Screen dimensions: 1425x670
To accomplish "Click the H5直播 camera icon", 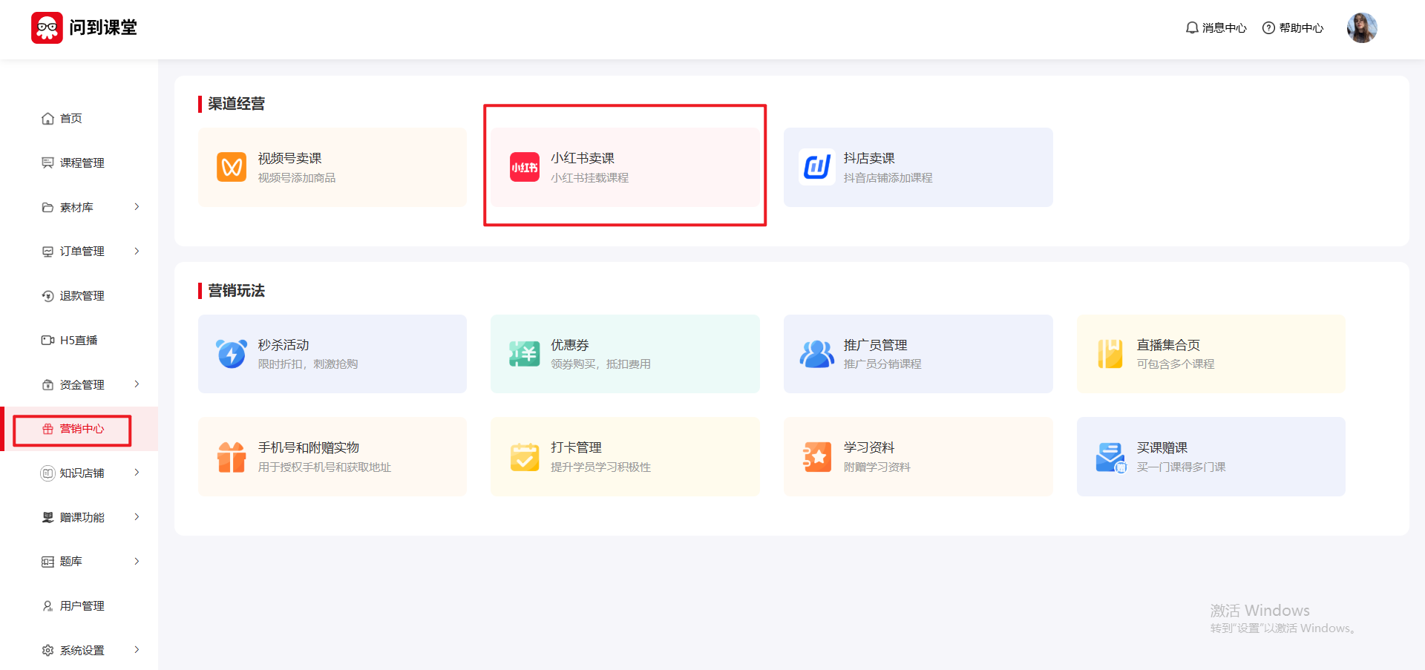I will pos(47,340).
